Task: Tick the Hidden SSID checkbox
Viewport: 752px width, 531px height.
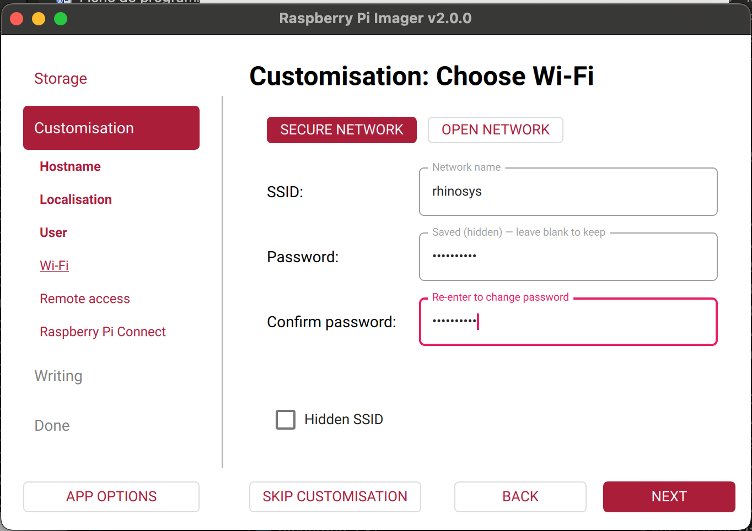Action: [x=286, y=420]
